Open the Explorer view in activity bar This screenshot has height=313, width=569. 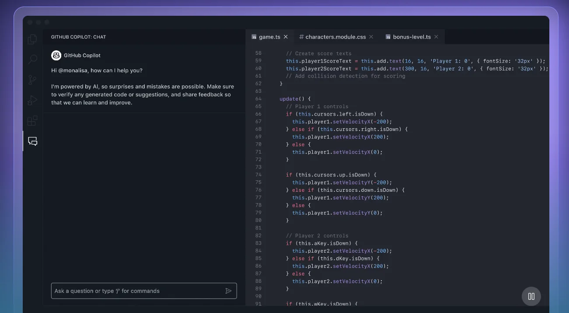[32, 39]
